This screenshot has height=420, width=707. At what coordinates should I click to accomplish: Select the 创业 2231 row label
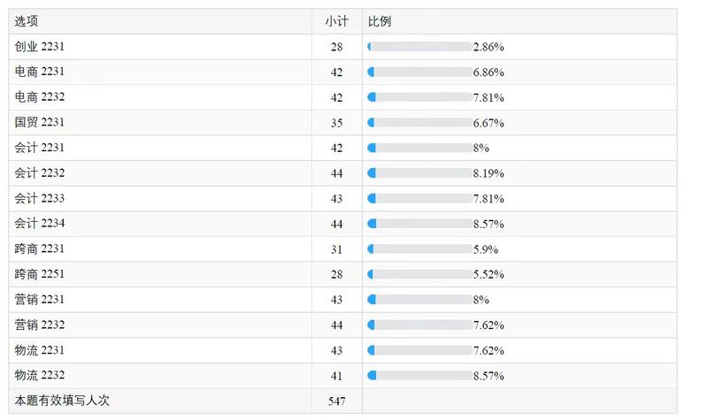[x=40, y=46]
